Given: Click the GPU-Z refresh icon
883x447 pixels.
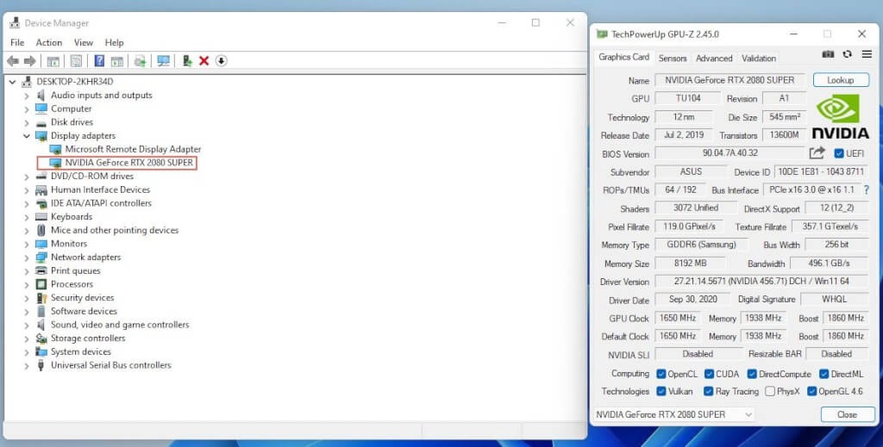Looking at the screenshot, I should (x=848, y=54).
